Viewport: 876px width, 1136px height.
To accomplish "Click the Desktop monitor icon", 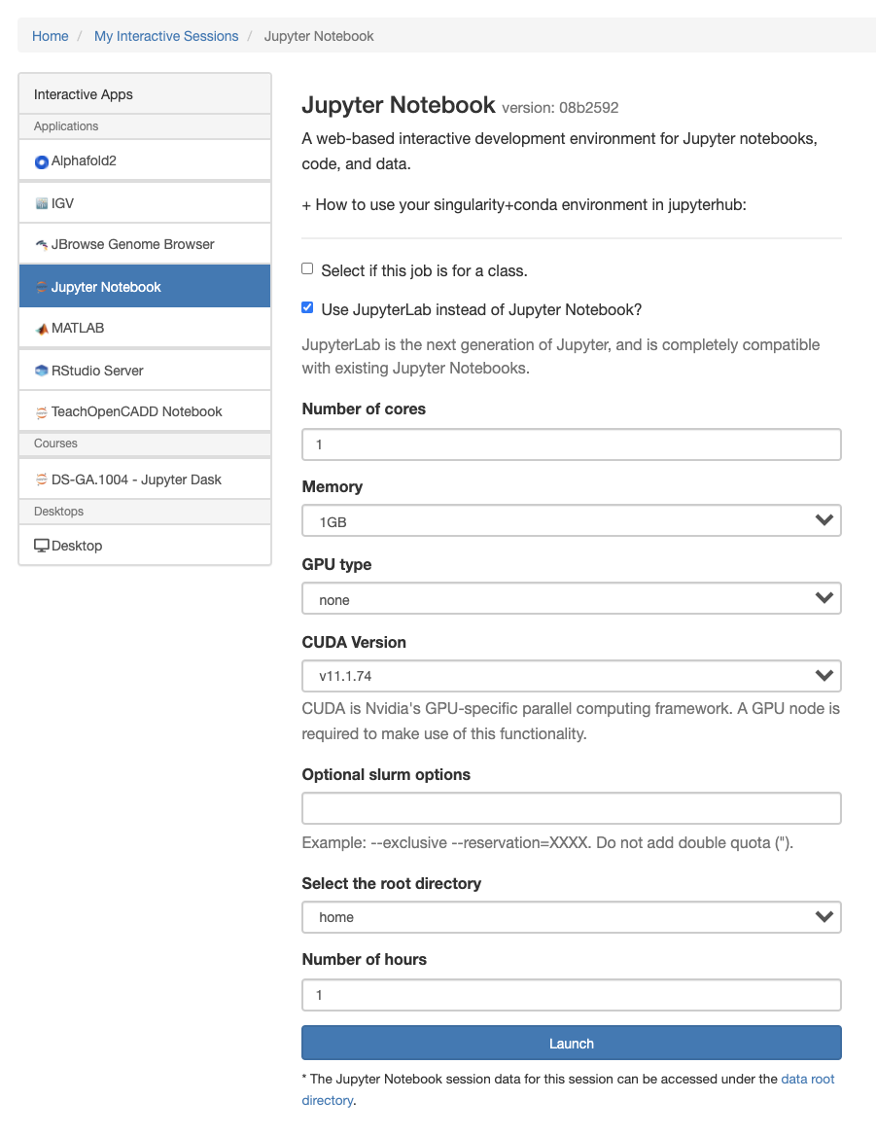I will 42,546.
